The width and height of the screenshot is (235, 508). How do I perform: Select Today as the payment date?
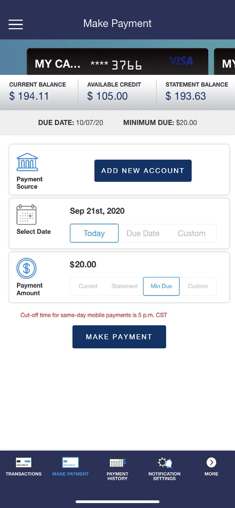pyautogui.click(x=94, y=233)
